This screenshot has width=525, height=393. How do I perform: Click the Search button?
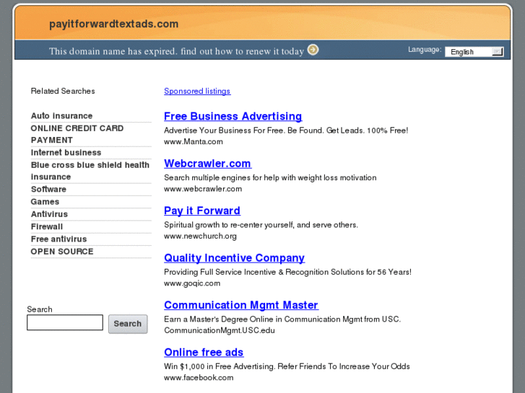[128, 324]
